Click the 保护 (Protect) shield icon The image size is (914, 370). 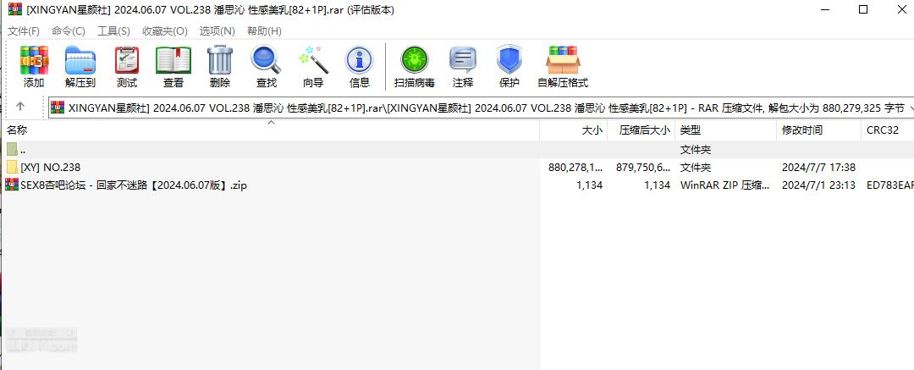509,60
